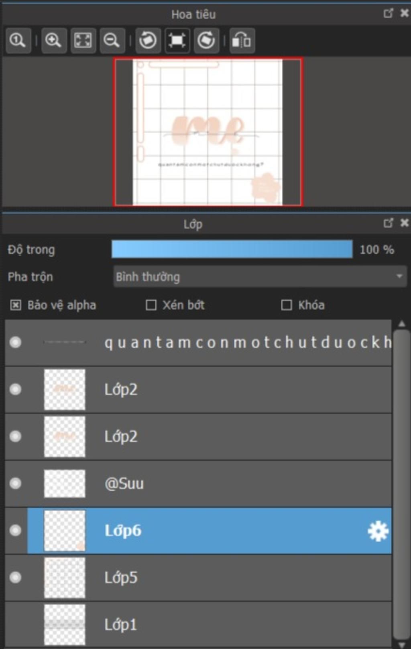Screen dimensions: 411x649
Task: Rotate canvas view counterclockwise
Action: [148, 41]
